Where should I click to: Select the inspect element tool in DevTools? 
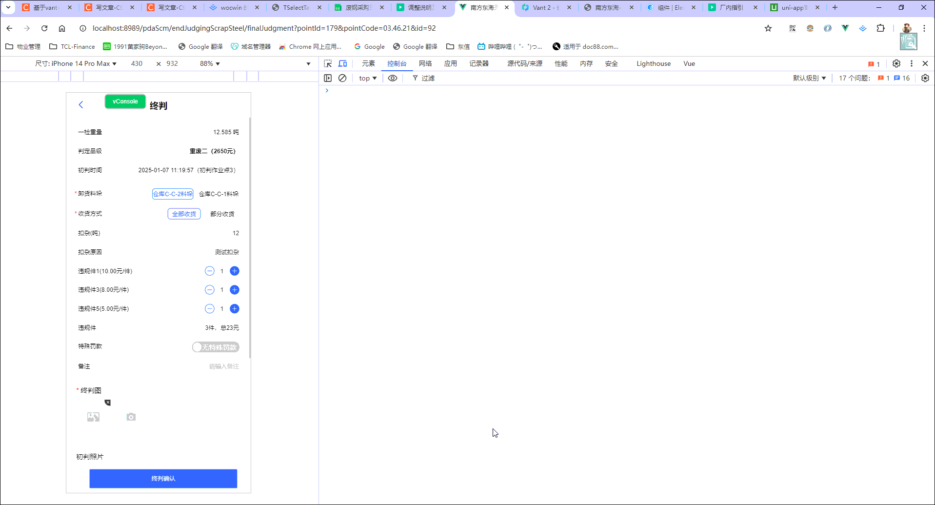[x=328, y=63]
